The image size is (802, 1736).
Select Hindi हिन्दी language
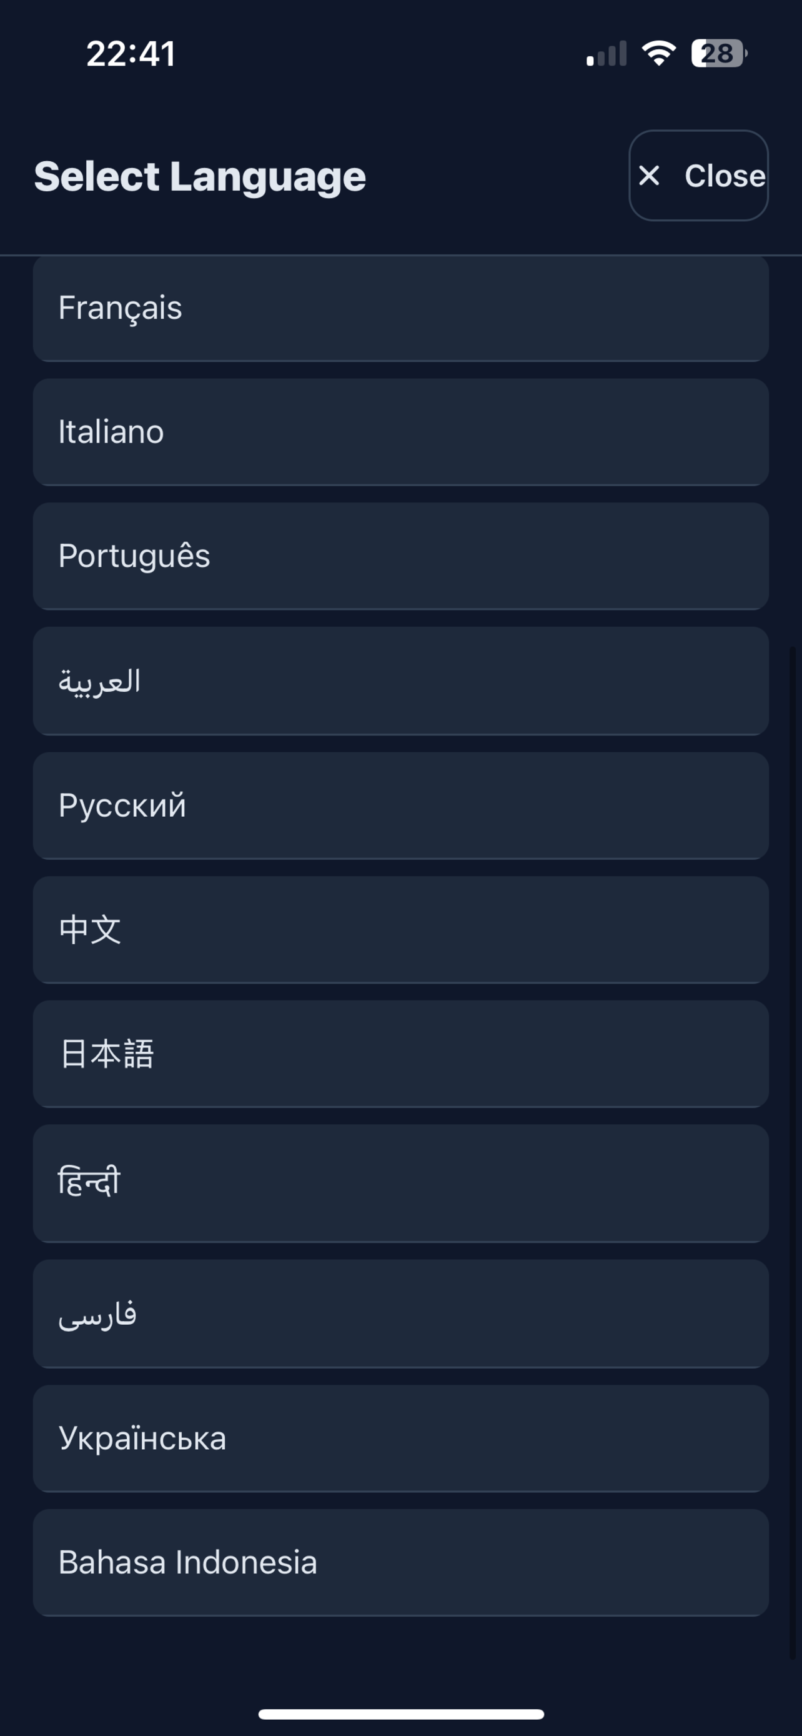(x=400, y=1183)
